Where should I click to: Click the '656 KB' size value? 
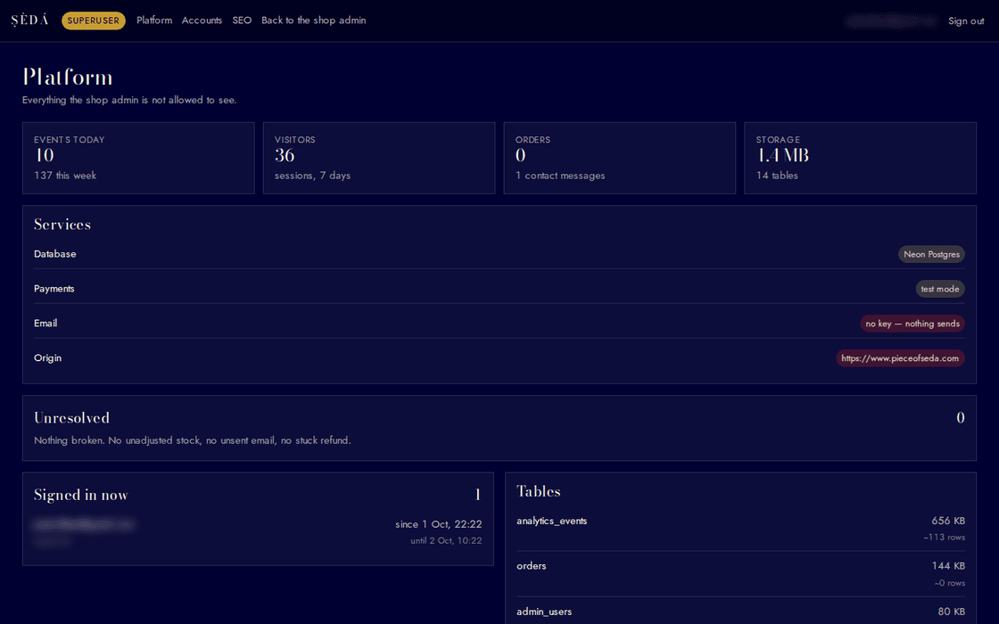[948, 521]
